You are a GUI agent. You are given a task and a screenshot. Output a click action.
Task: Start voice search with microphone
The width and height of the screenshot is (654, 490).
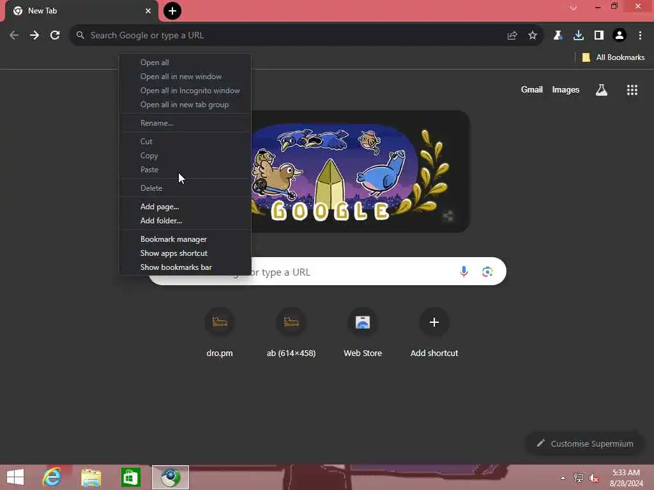click(464, 272)
